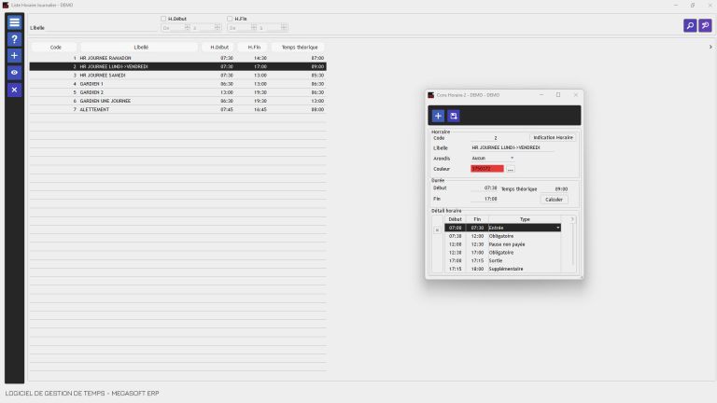The height and width of the screenshot is (403, 717).
Task: Select the HR JOURNEE RAMADON row
Action: pos(178,58)
